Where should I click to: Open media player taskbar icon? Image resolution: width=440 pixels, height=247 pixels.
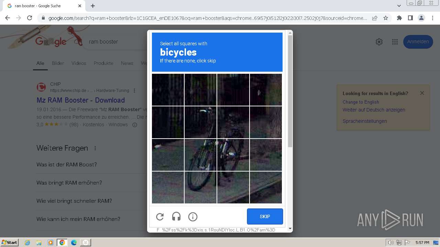click(x=51, y=243)
